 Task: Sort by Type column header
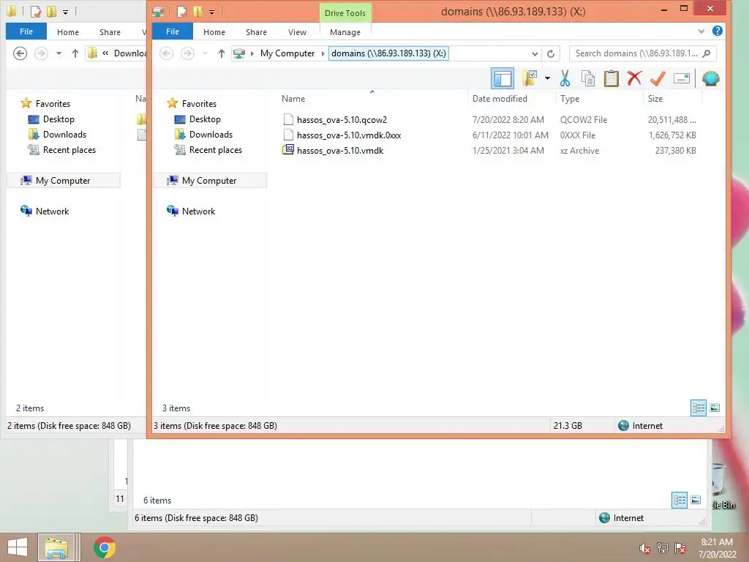[x=570, y=99]
